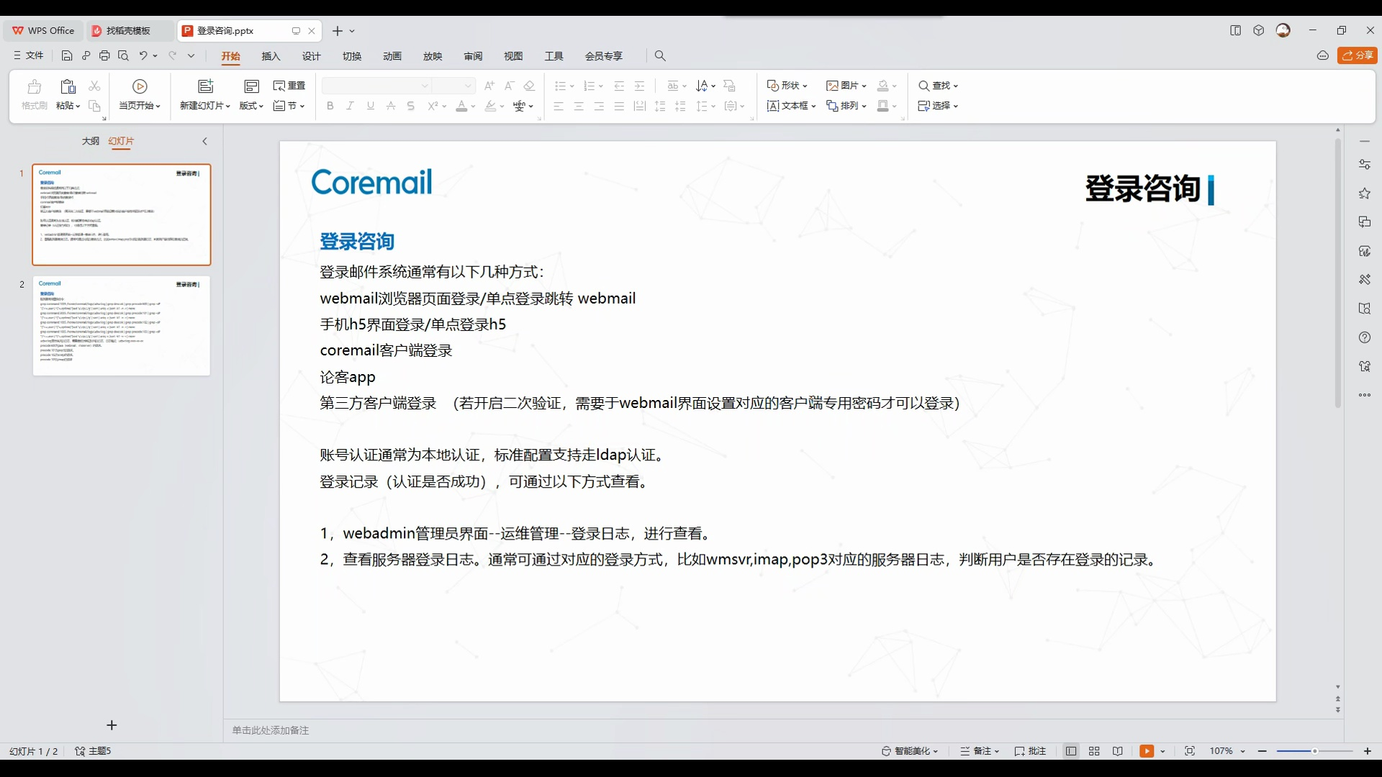
Task: Click the Cut scissors icon
Action: [x=94, y=86]
